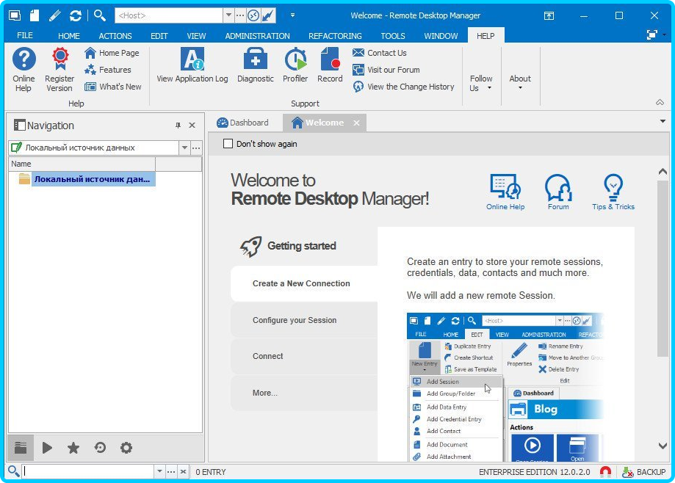Open the data source dropdown arrow
Image resolution: width=675 pixels, height=483 pixels.
click(184, 148)
